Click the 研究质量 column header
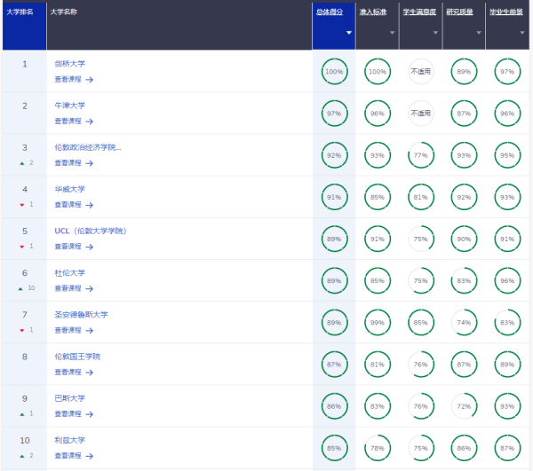 [459, 12]
